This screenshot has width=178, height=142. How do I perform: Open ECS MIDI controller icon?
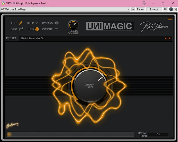(x=37, y=29)
